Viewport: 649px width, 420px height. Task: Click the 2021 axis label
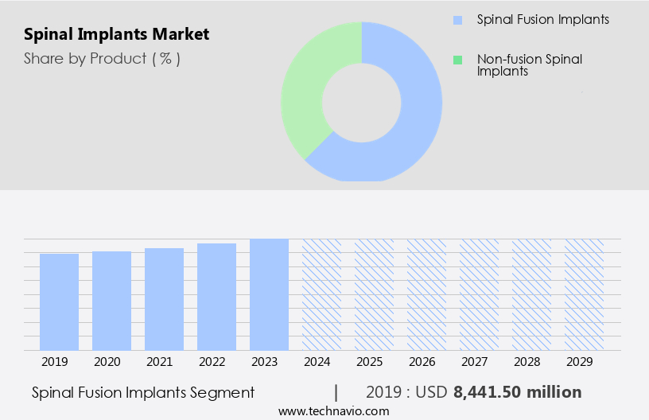(x=160, y=362)
